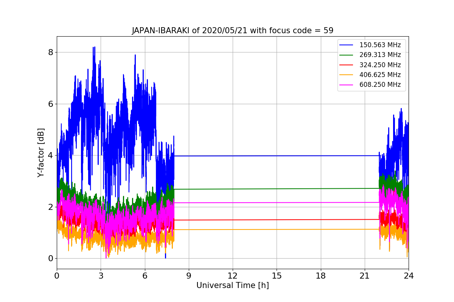Click x-axis tick label 12
This screenshot has height=302, width=454.
[233, 276]
